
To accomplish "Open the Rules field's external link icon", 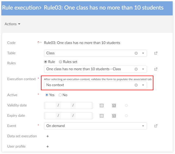I will (x=156, y=69).
